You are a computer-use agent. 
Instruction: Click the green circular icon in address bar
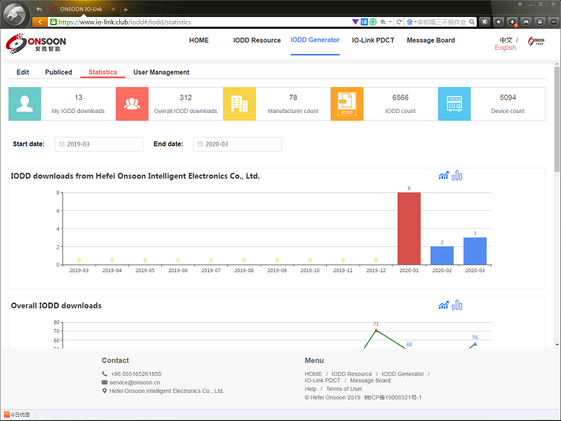(373, 22)
